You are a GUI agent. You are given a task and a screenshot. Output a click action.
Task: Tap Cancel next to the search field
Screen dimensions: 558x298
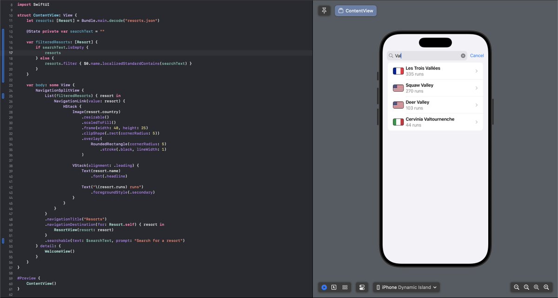(x=477, y=56)
